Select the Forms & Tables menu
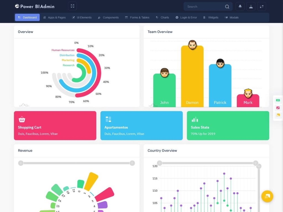This screenshot has height=212, width=283. point(137,17)
